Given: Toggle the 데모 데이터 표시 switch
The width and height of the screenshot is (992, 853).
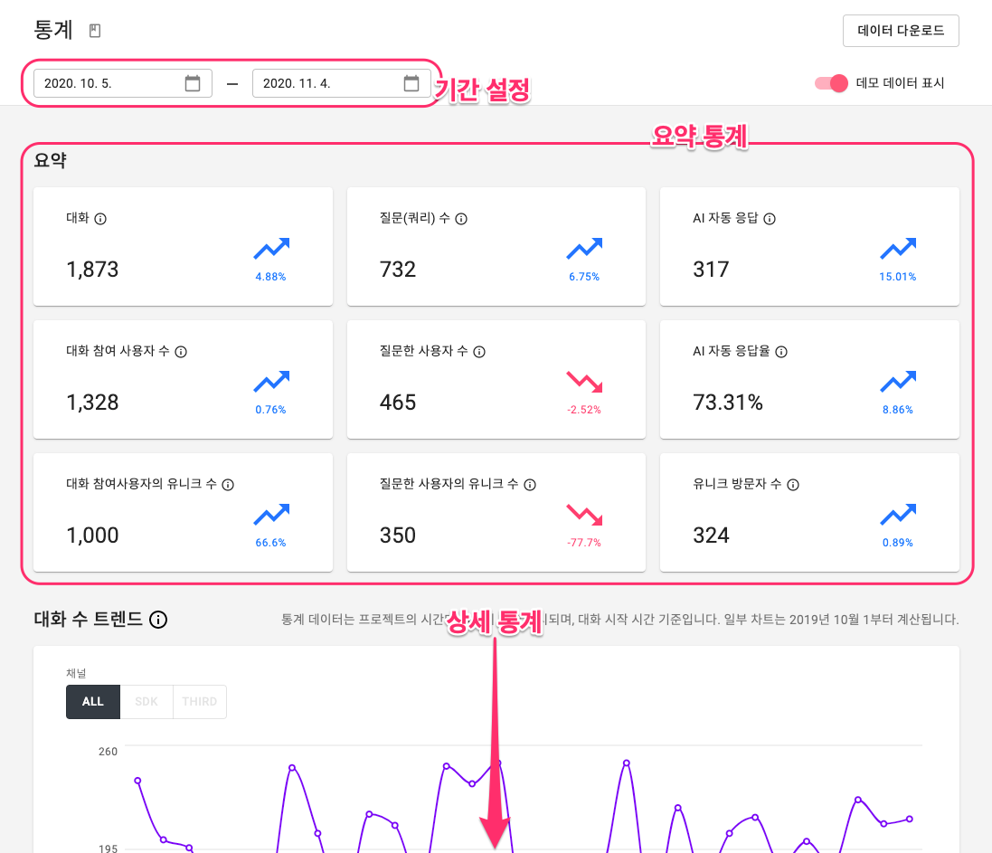Looking at the screenshot, I should click(x=831, y=83).
